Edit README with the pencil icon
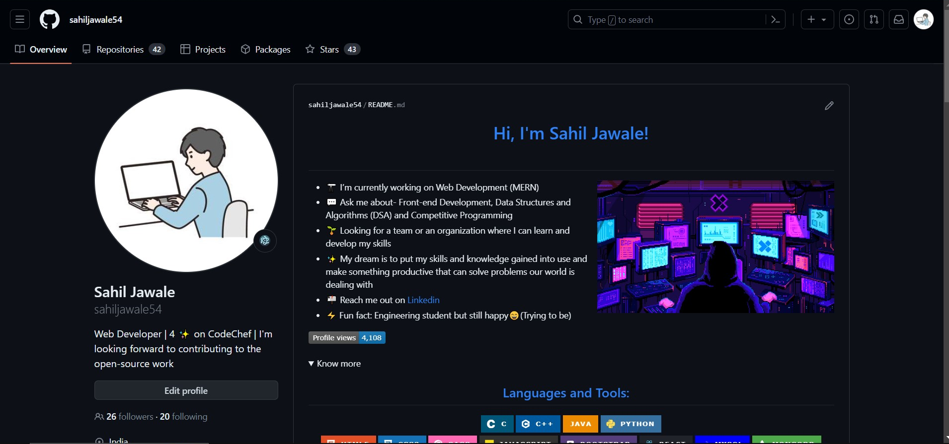The width and height of the screenshot is (949, 444). (829, 106)
